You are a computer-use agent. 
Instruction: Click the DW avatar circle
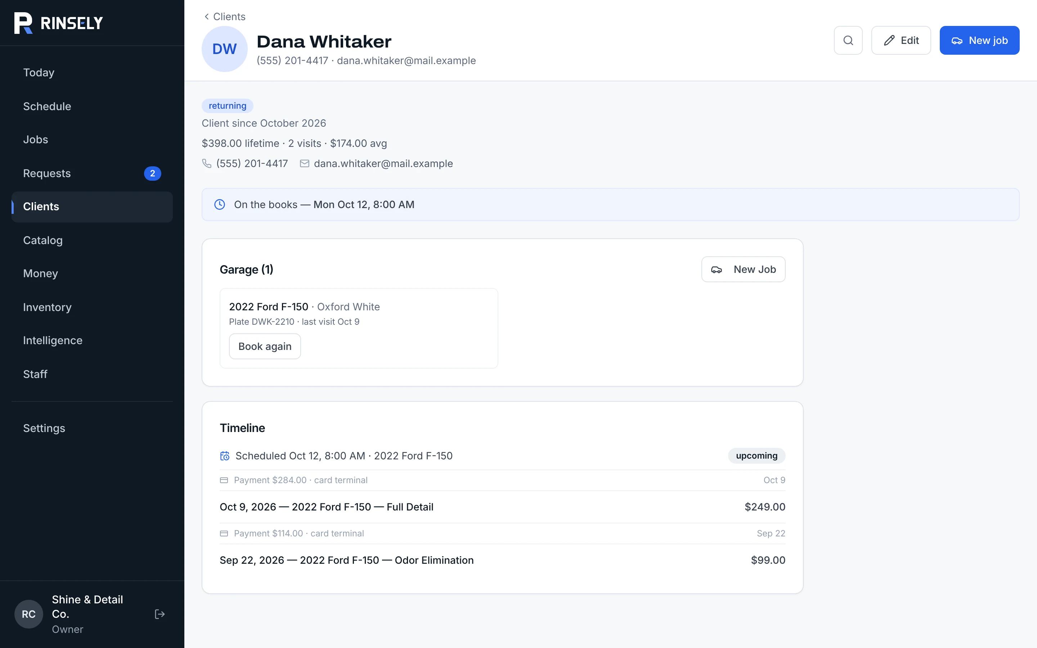pyautogui.click(x=225, y=49)
